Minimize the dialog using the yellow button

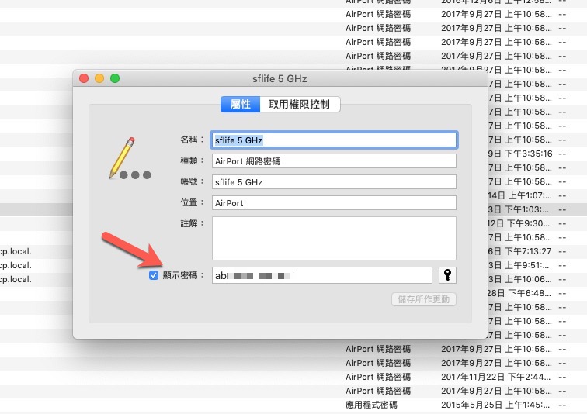tap(99, 78)
